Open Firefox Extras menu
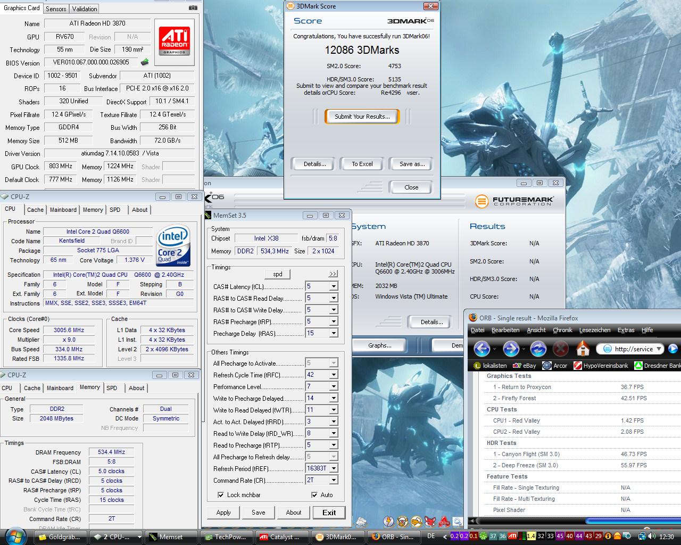 click(x=626, y=330)
